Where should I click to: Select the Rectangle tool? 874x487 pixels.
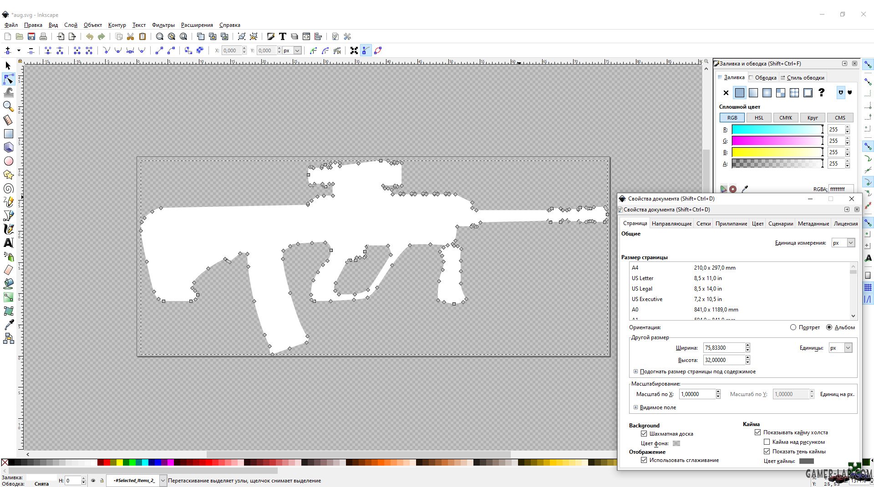[x=8, y=134]
